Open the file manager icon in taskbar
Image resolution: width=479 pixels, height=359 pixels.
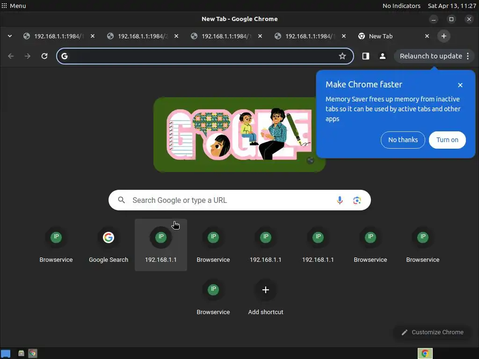pos(21,353)
